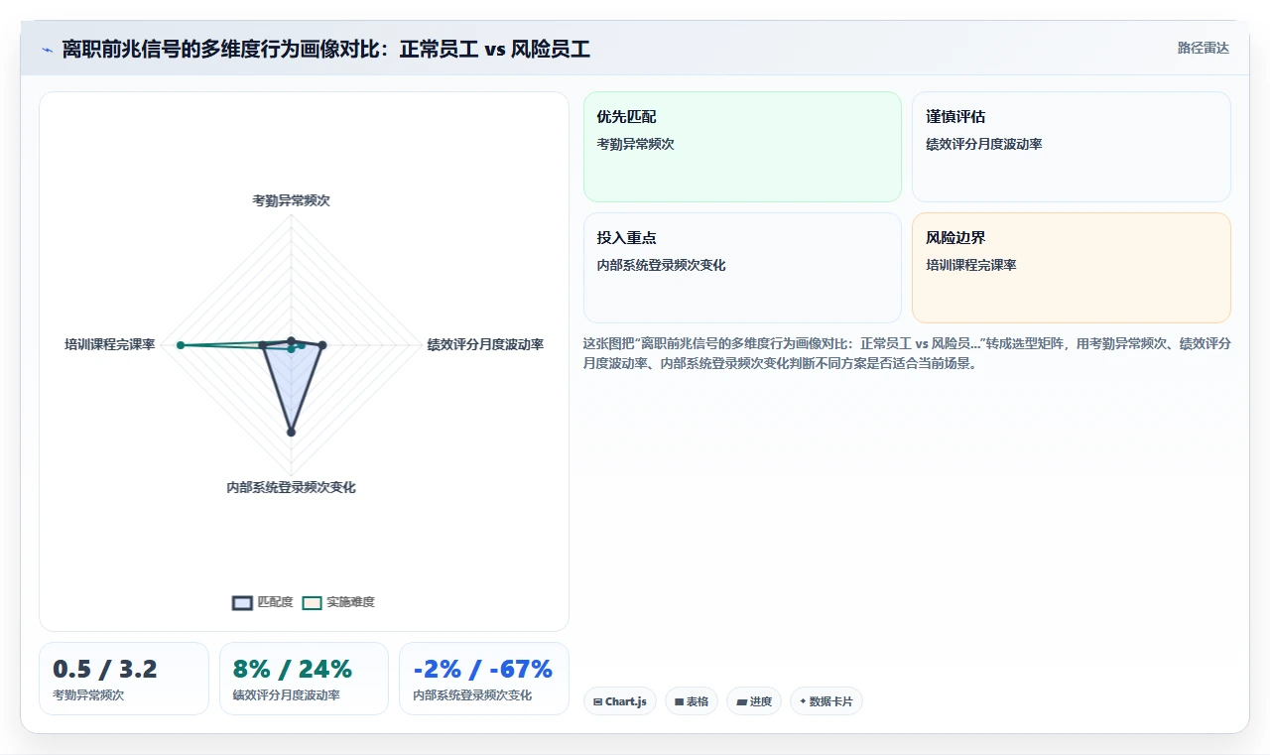Open the 风险边界 card
The height and width of the screenshot is (755, 1270).
(1072, 268)
